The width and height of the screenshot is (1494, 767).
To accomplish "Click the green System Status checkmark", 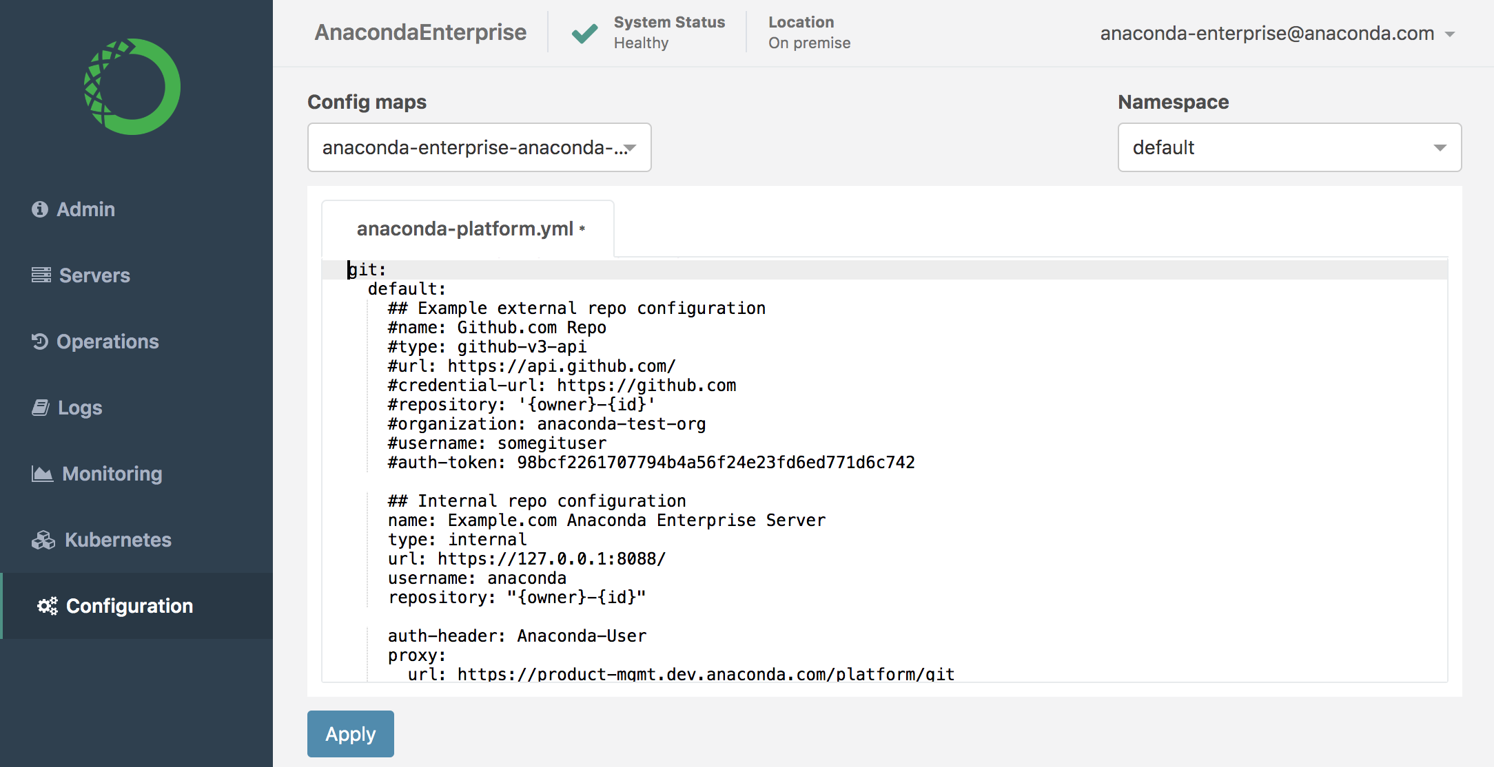I will [x=584, y=33].
